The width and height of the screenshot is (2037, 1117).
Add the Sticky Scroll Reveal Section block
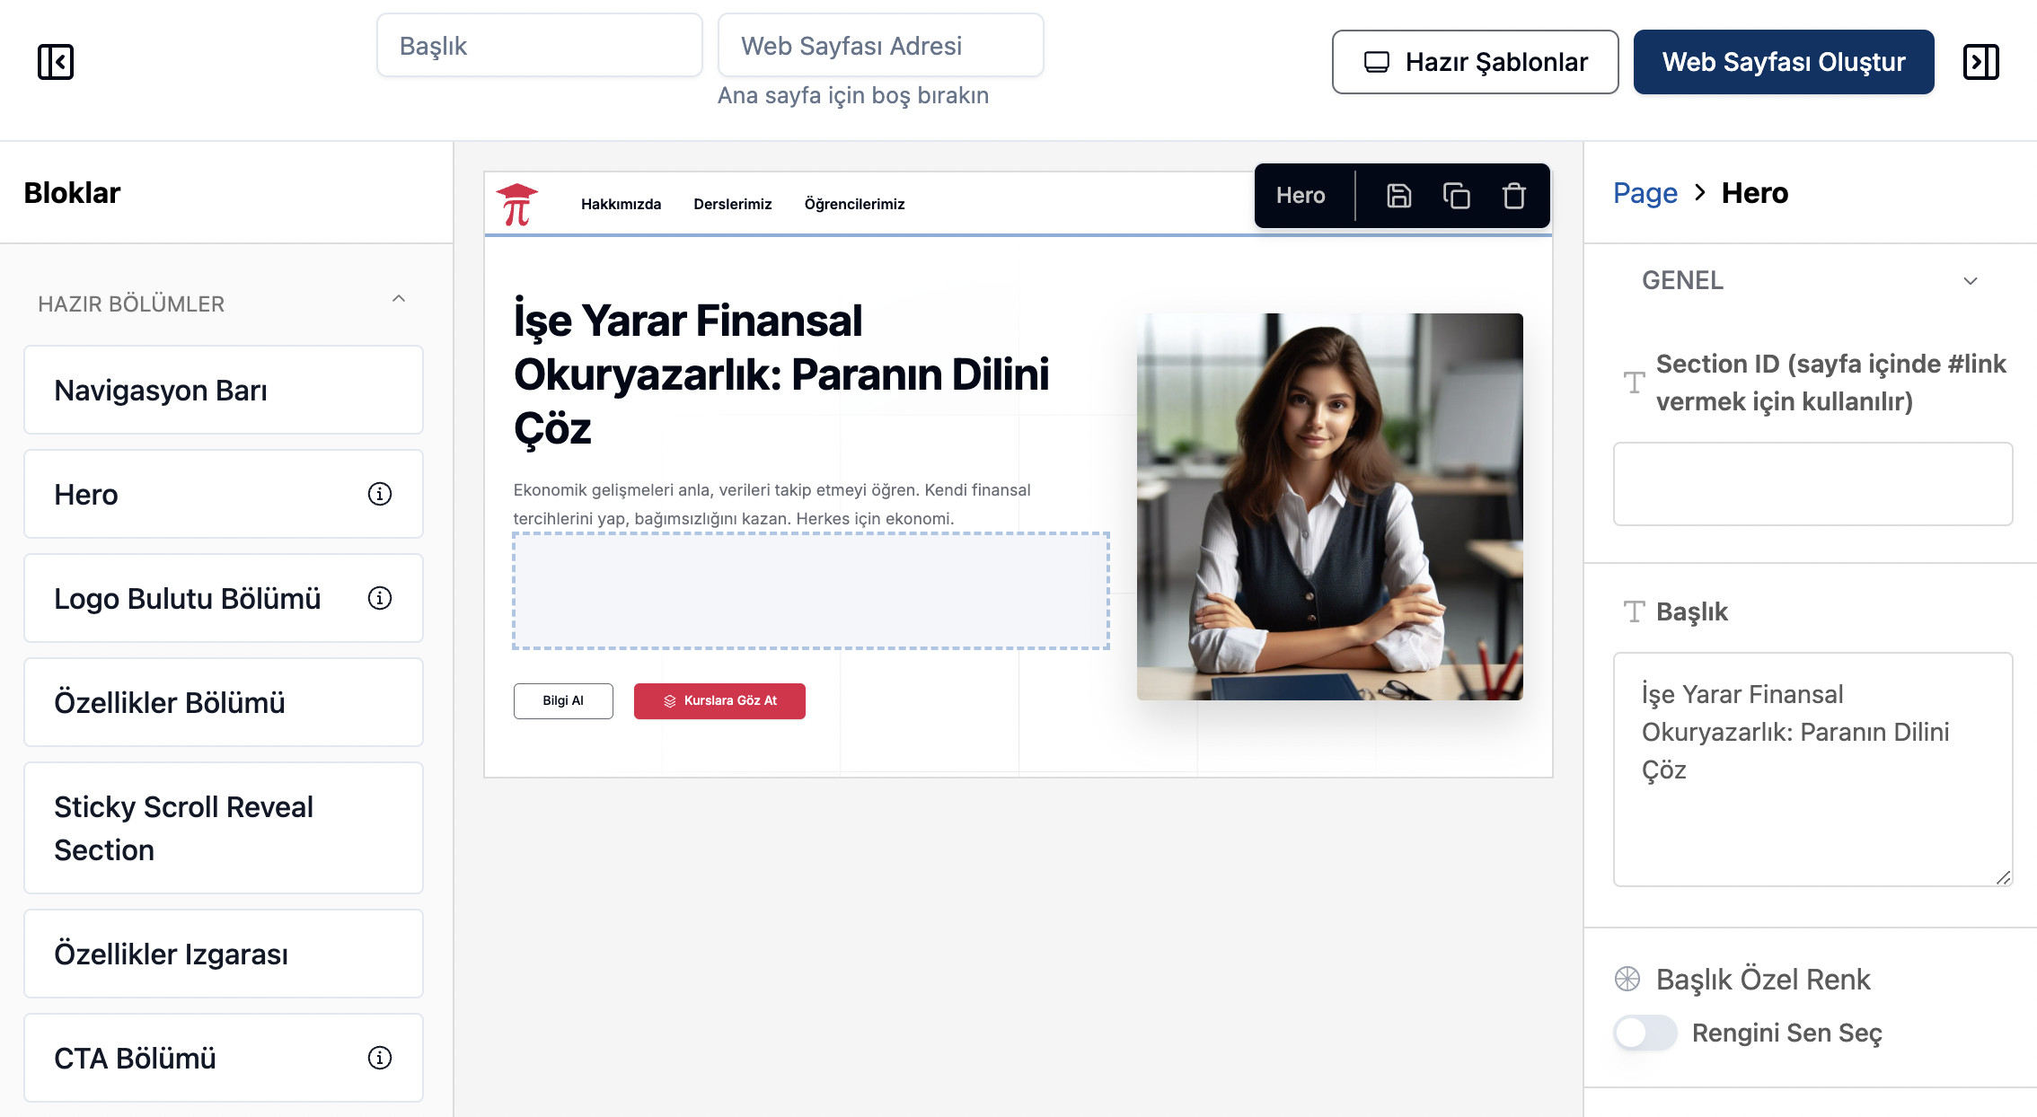[224, 828]
